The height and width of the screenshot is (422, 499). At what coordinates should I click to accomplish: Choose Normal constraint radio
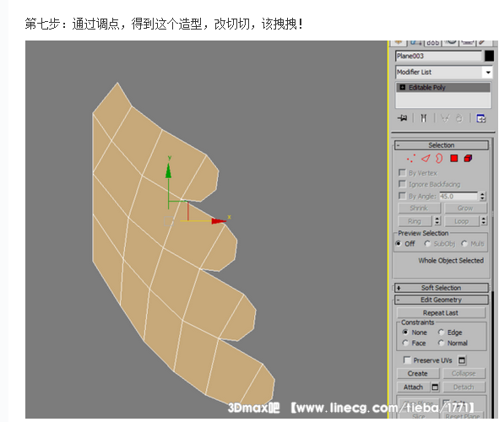pyautogui.click(x=441, y=343)
